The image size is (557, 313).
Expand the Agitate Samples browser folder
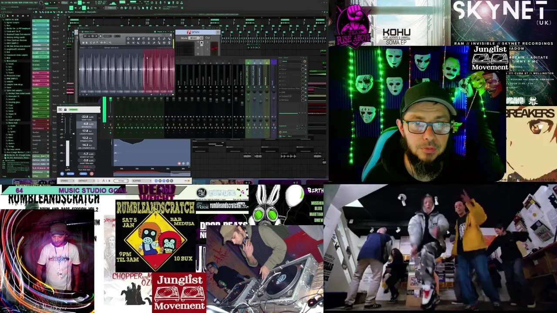click(12, 23)
